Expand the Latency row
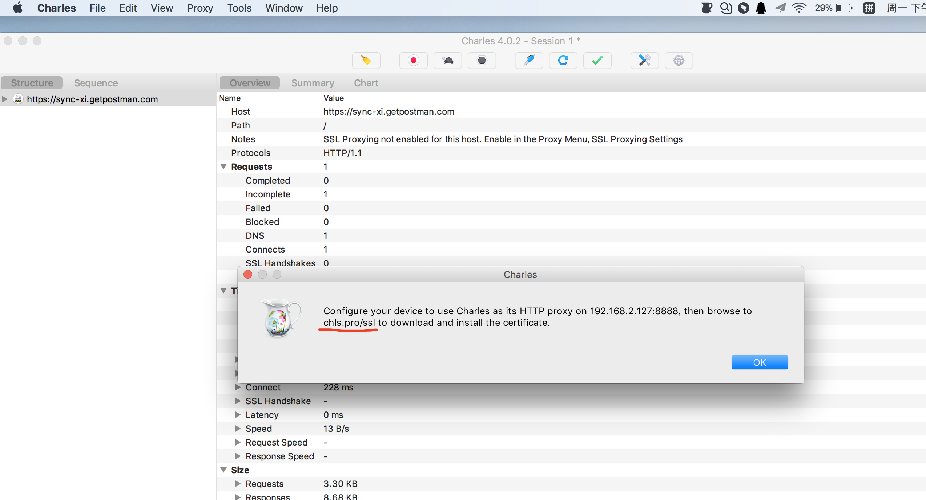The width and height of the screenshot is (926, 500). click(x=238, y=415)
